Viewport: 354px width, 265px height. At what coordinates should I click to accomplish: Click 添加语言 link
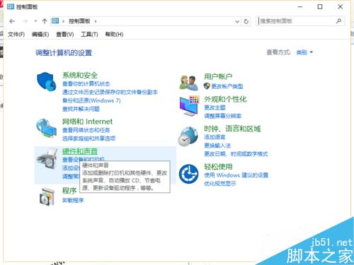point(215,137)
